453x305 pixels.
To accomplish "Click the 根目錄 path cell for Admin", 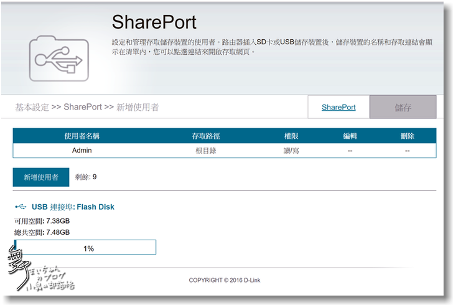I will click(x=206, y=150).
